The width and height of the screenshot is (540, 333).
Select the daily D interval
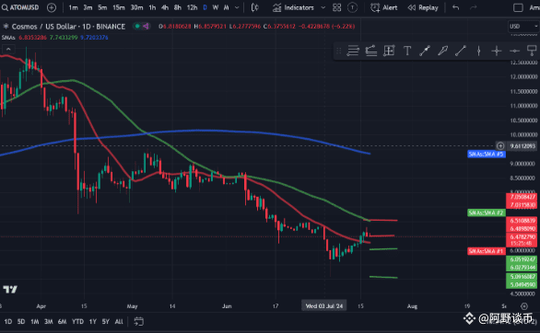click(205, 7)
